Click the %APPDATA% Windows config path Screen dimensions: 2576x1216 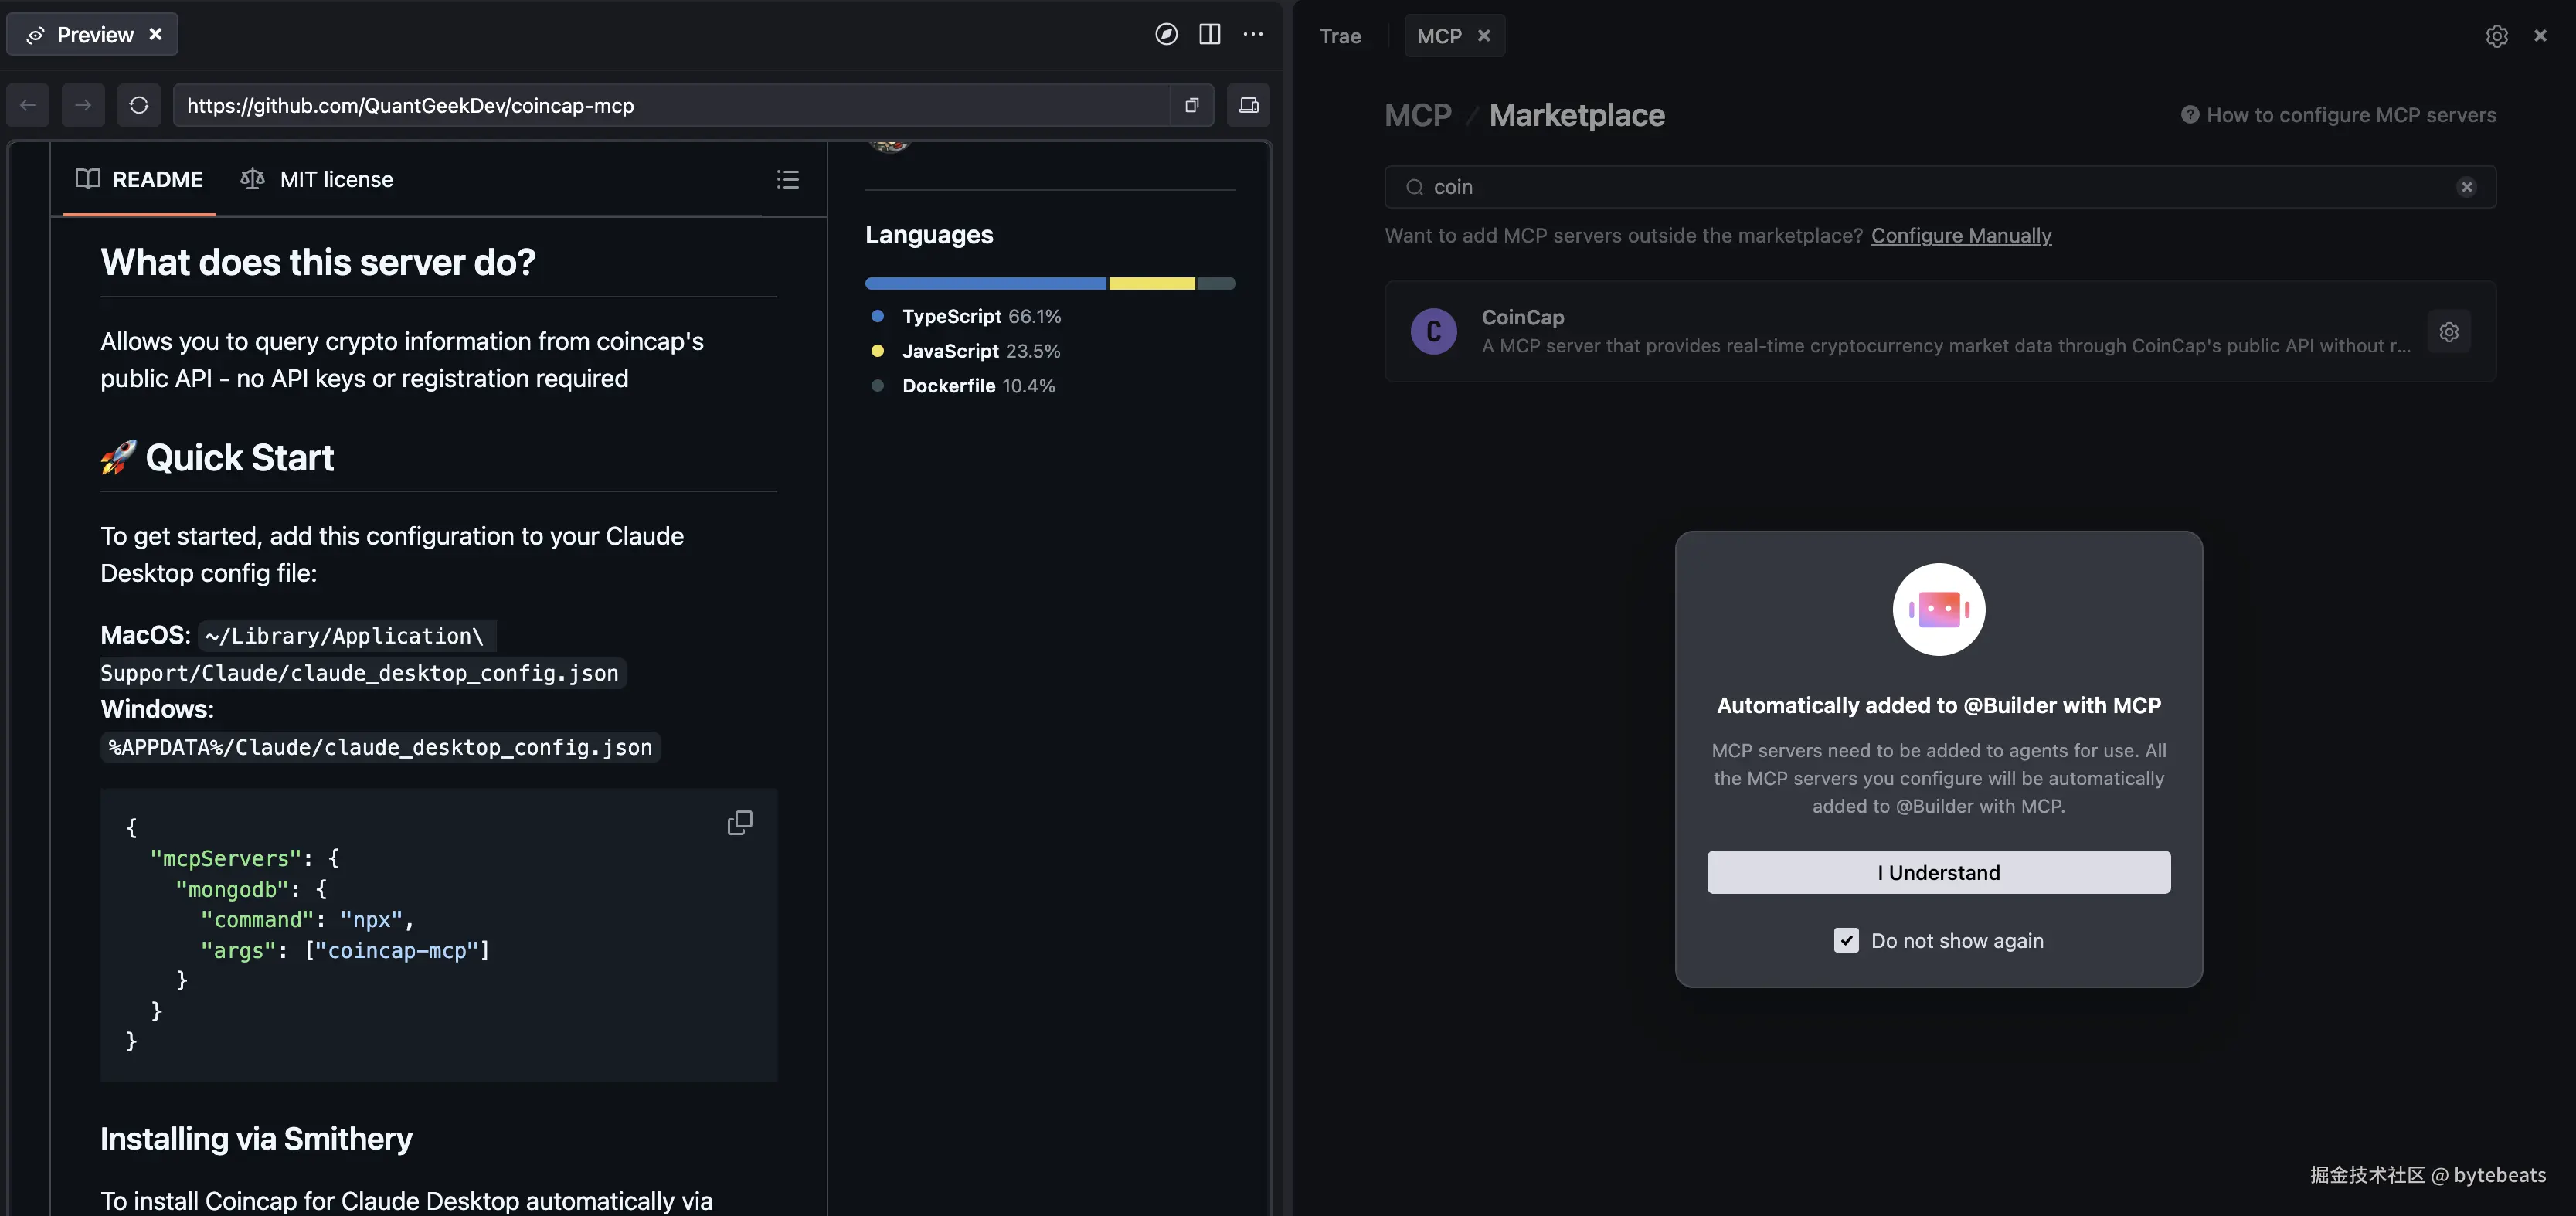tap(380, 747)
